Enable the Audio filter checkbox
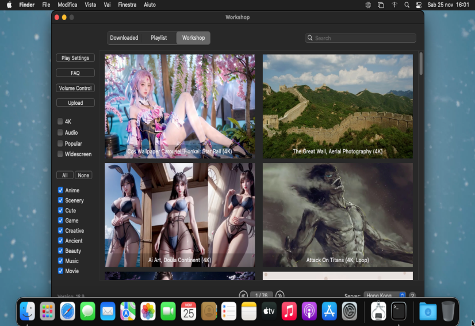Viewport: 475px width, 326px height. point(60,132)
